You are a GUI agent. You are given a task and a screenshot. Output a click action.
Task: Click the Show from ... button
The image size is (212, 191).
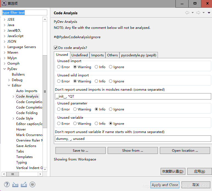pos(133,151)
